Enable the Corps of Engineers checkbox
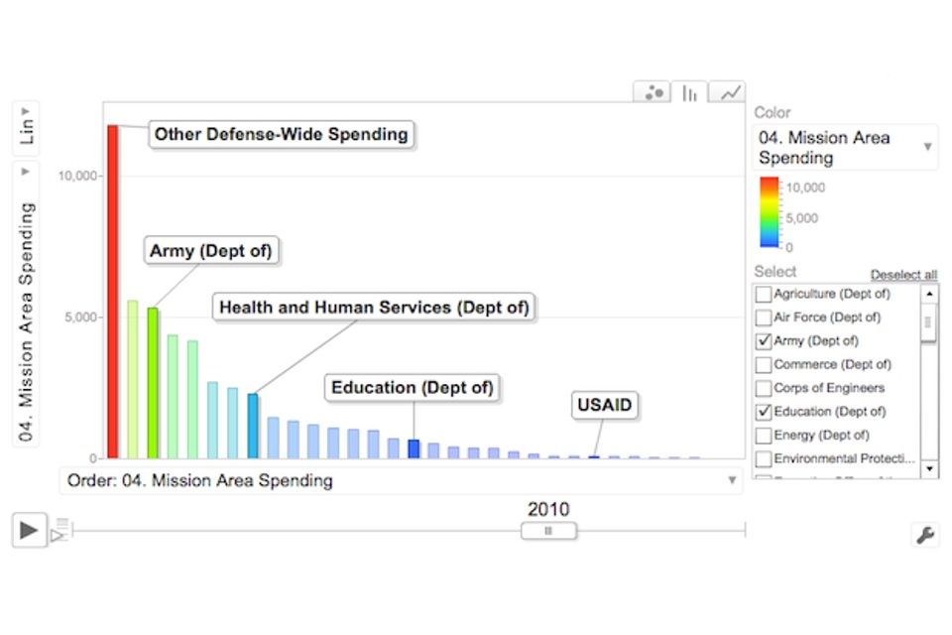Image resolution: width=952 pixels, height=635 pixels. point(764,388)
